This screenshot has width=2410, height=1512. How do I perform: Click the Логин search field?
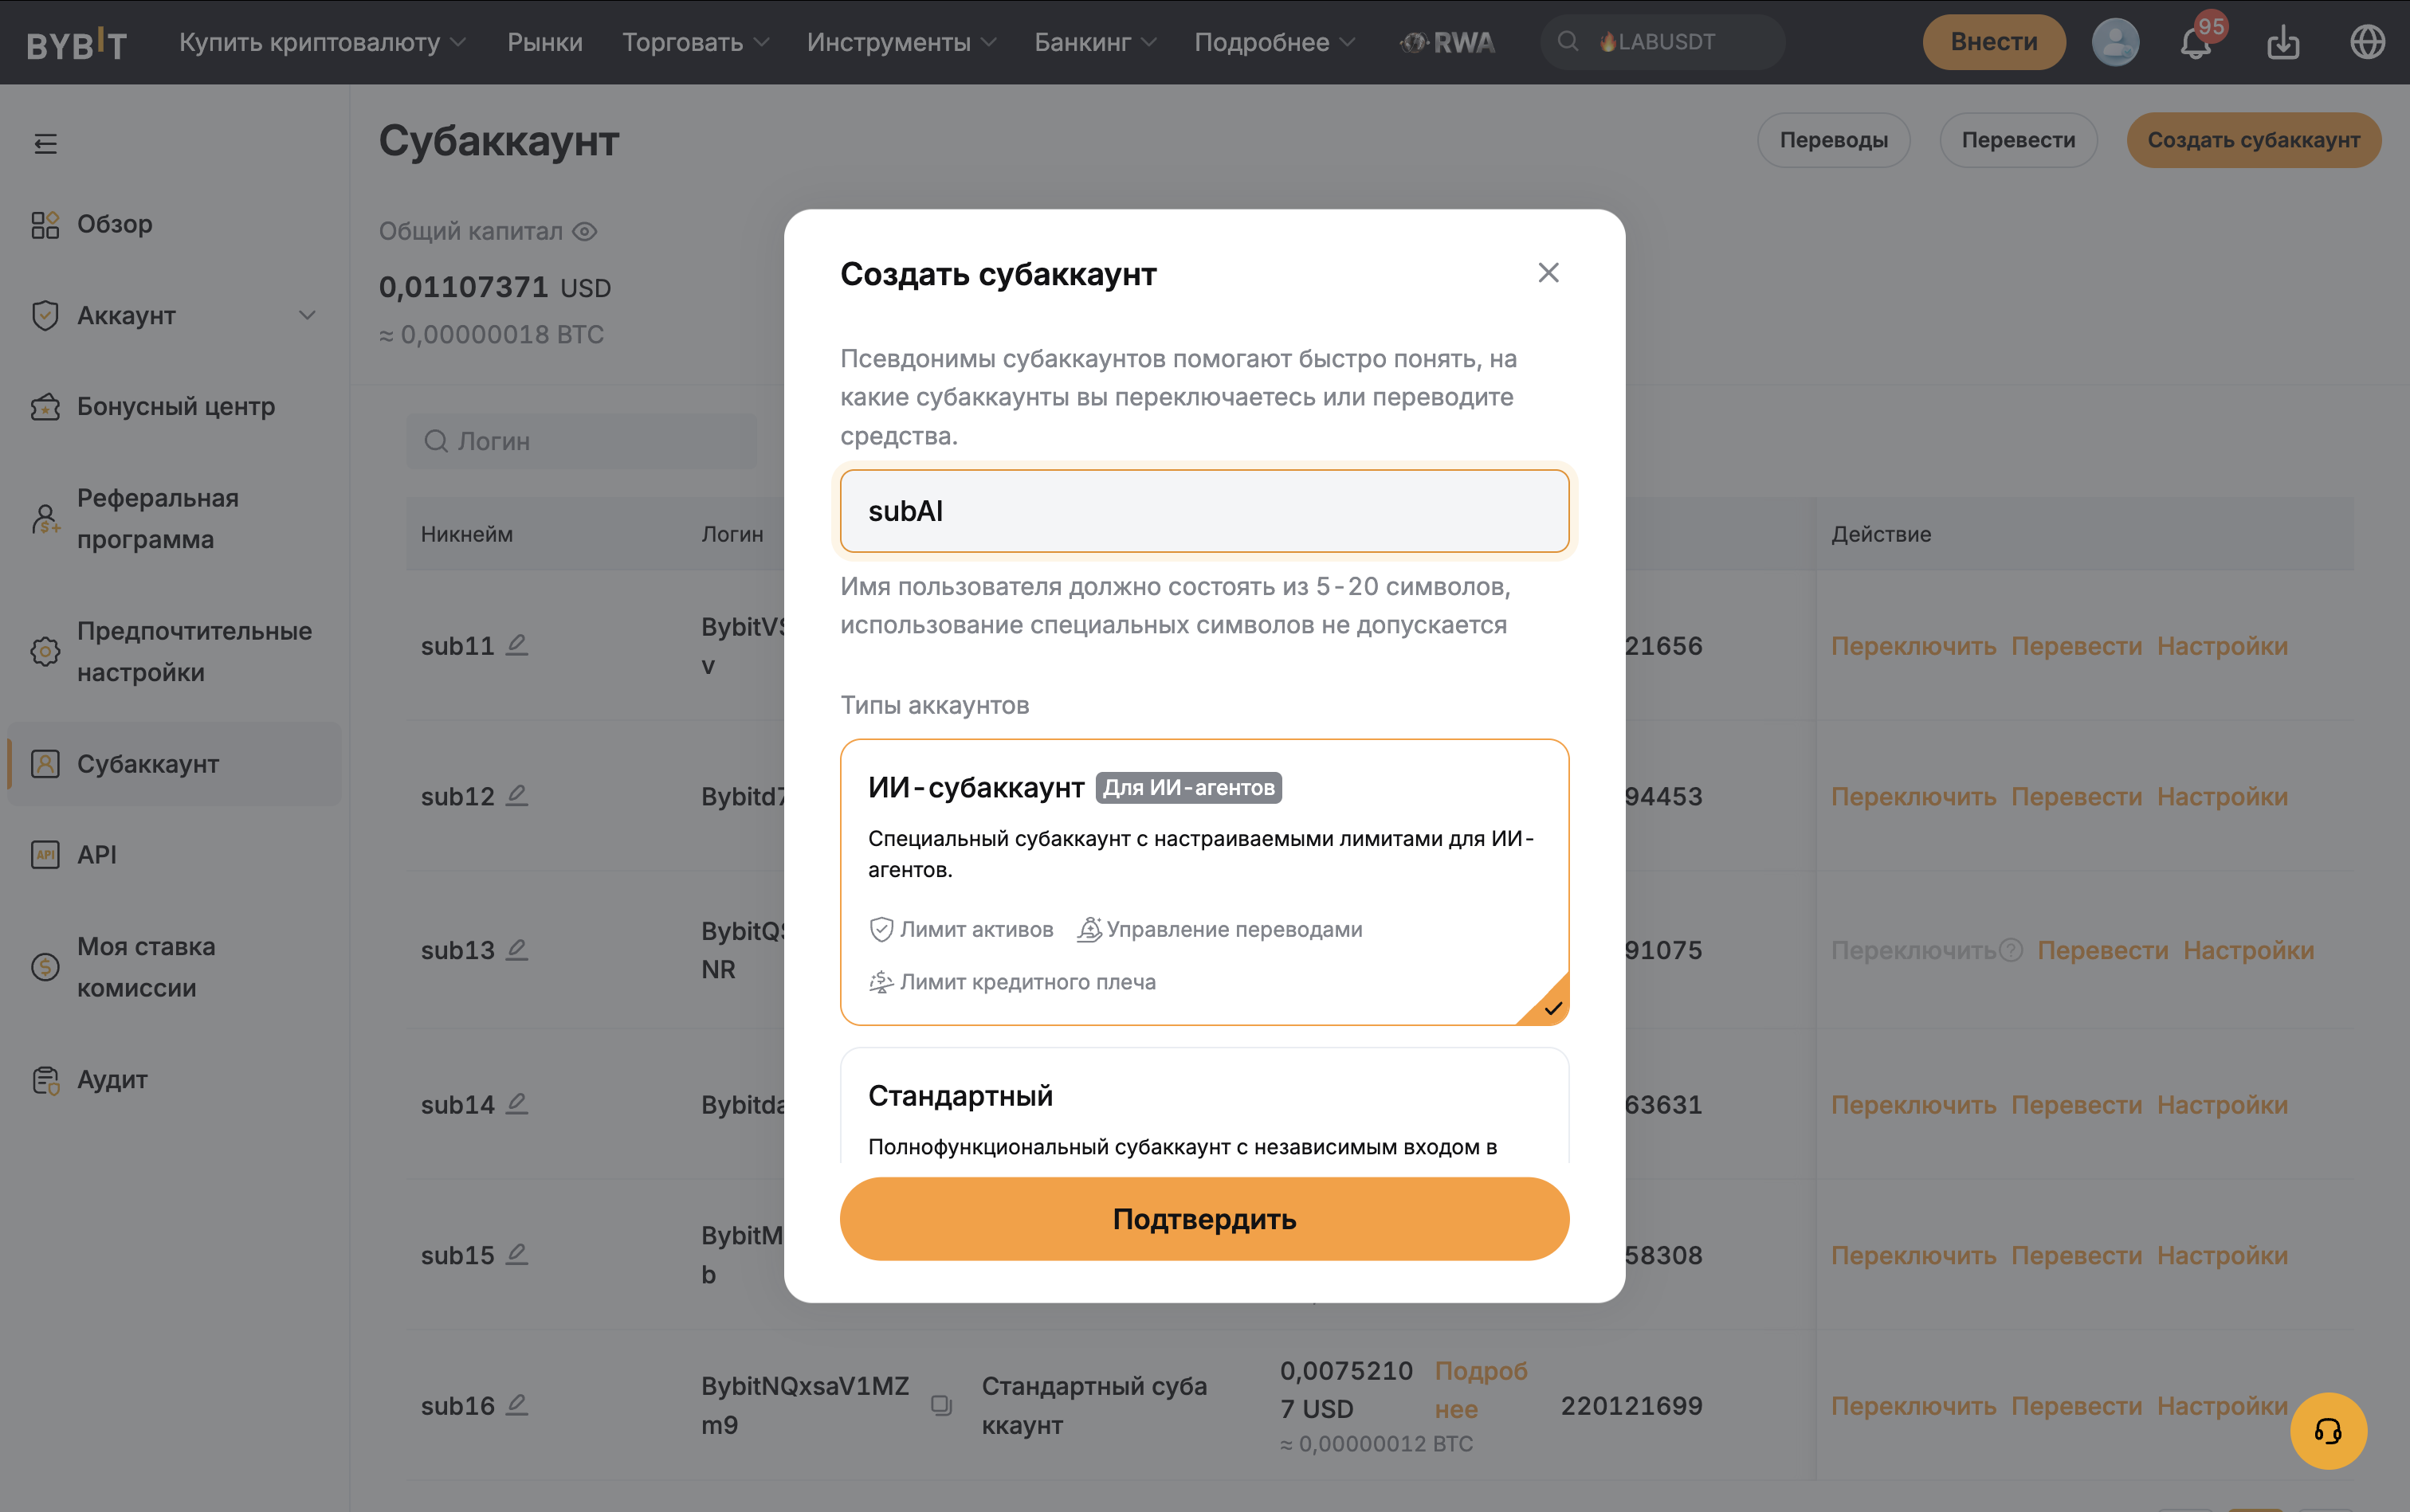tap(581, 441)
